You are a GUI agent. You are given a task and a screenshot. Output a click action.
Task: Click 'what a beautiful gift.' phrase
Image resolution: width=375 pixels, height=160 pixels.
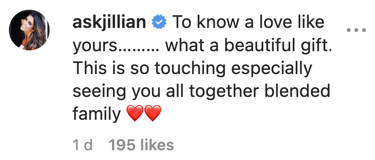[248, 45]
